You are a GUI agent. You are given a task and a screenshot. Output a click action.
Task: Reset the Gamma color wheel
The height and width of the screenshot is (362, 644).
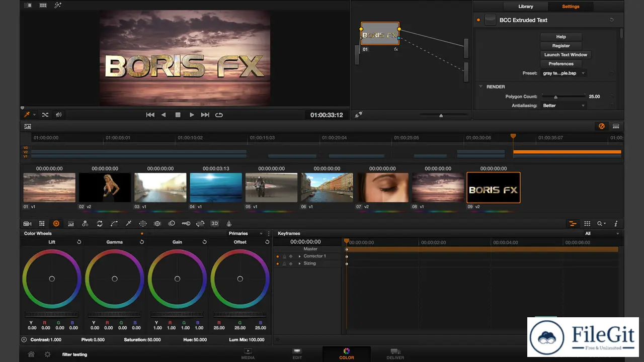[142, 242]
